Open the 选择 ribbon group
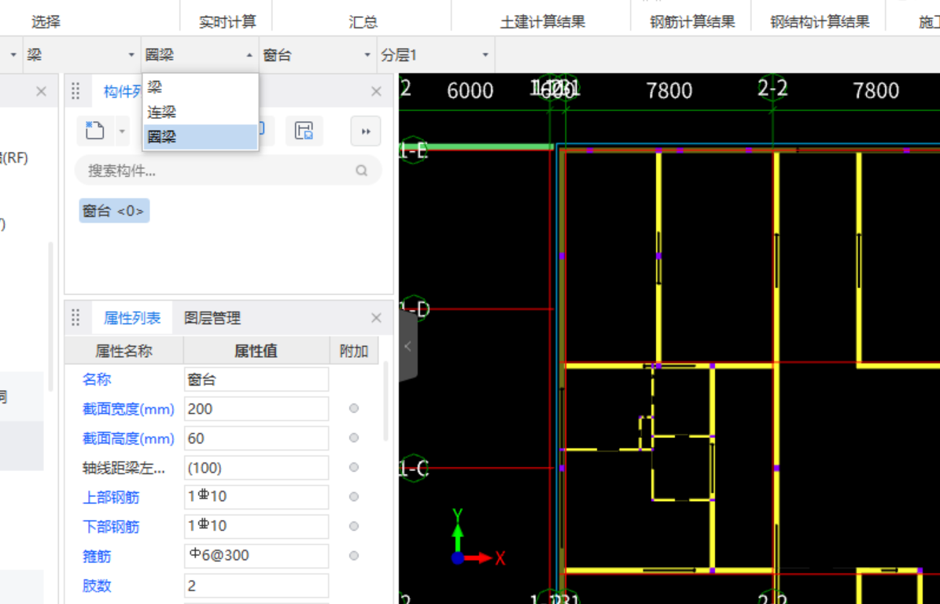Image resolution: width=940 pixels, height=604 pixels. tap(46, 22)
